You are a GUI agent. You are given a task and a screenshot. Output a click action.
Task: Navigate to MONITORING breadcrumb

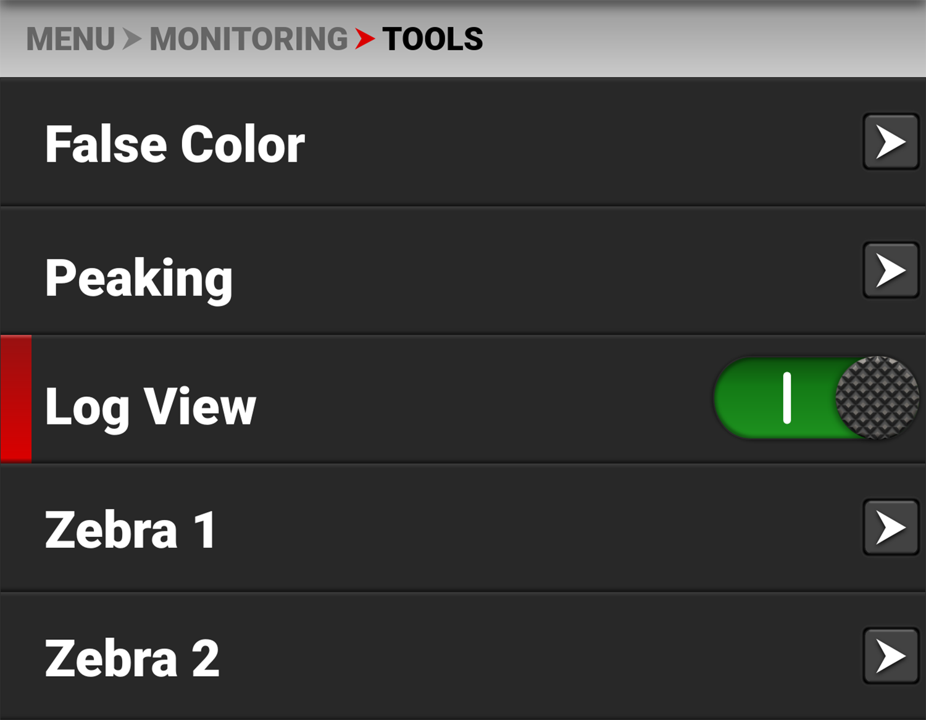point(249,39)
